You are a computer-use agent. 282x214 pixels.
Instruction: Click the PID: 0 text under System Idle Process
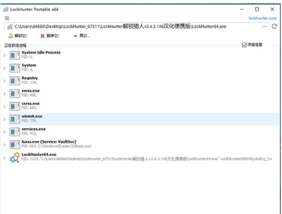click(x=27, y=57)
